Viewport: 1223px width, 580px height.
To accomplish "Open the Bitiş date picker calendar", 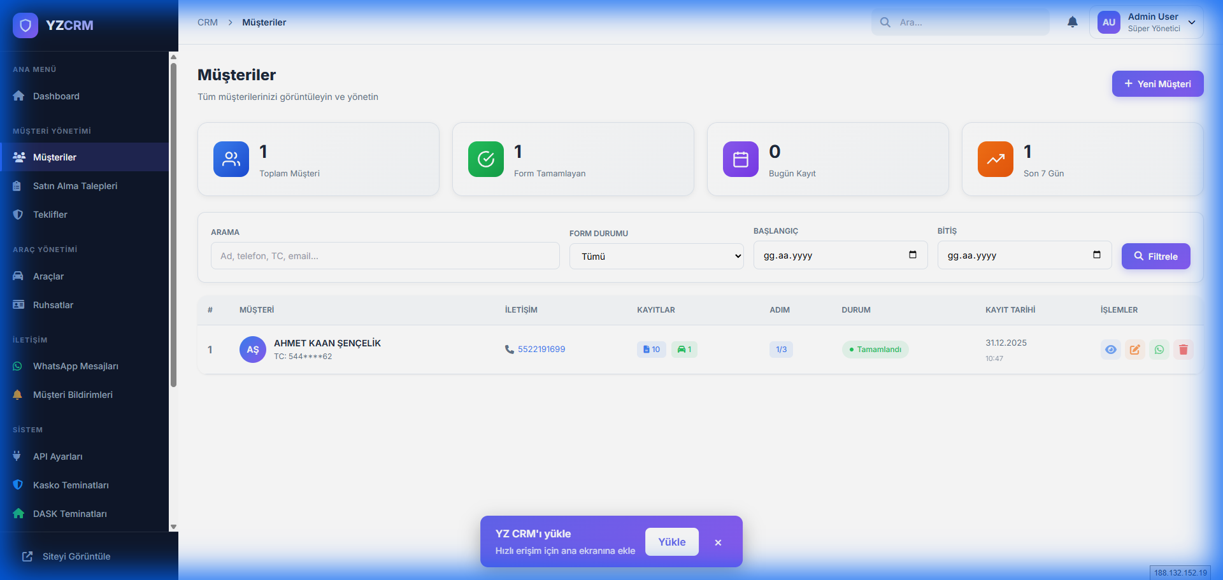I will point(1097,255).
